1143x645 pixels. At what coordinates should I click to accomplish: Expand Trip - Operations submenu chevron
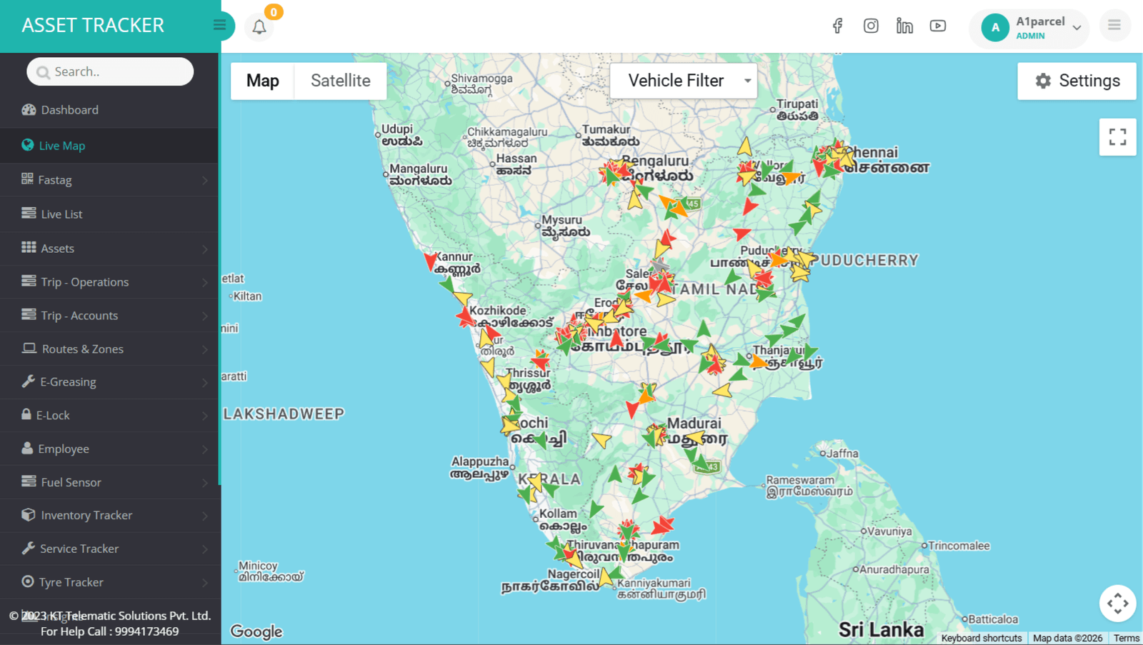pos(205,283)
